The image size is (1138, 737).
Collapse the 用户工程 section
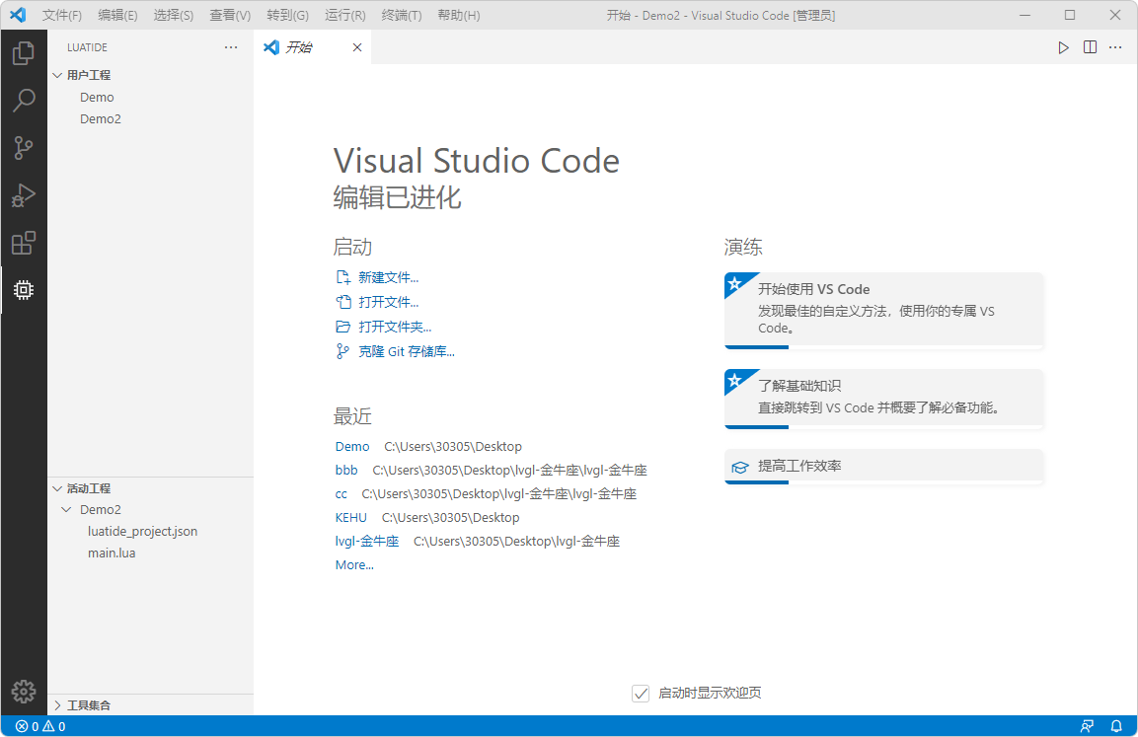57,75
